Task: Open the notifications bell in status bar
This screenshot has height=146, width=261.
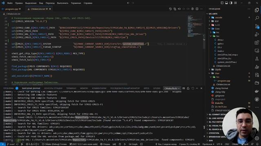Action: click(257, 144)
